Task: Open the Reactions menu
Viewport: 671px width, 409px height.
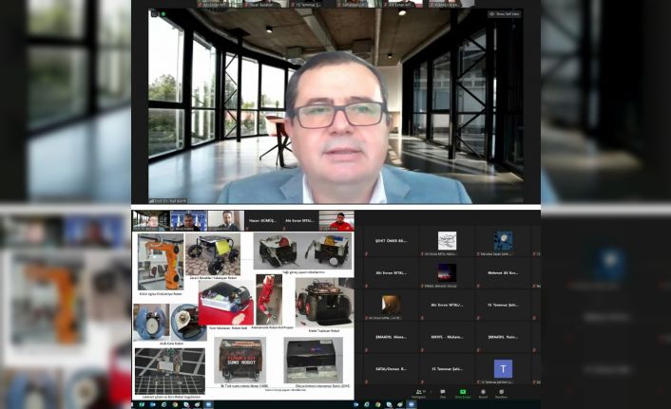Action: click(x=502, y=392)
